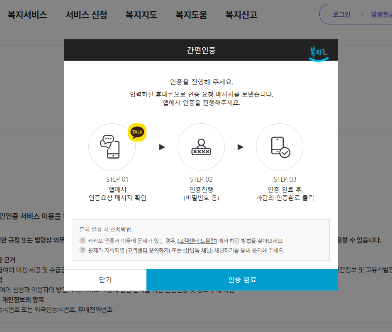392x332 pixels.
Task: Click the KakaoTalk message icon in STEP 01
Action: click(112, 147)
